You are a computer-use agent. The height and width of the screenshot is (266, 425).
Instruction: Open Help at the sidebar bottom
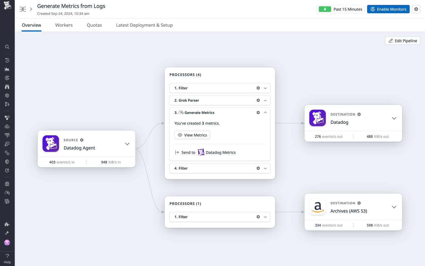pos(7,259)
